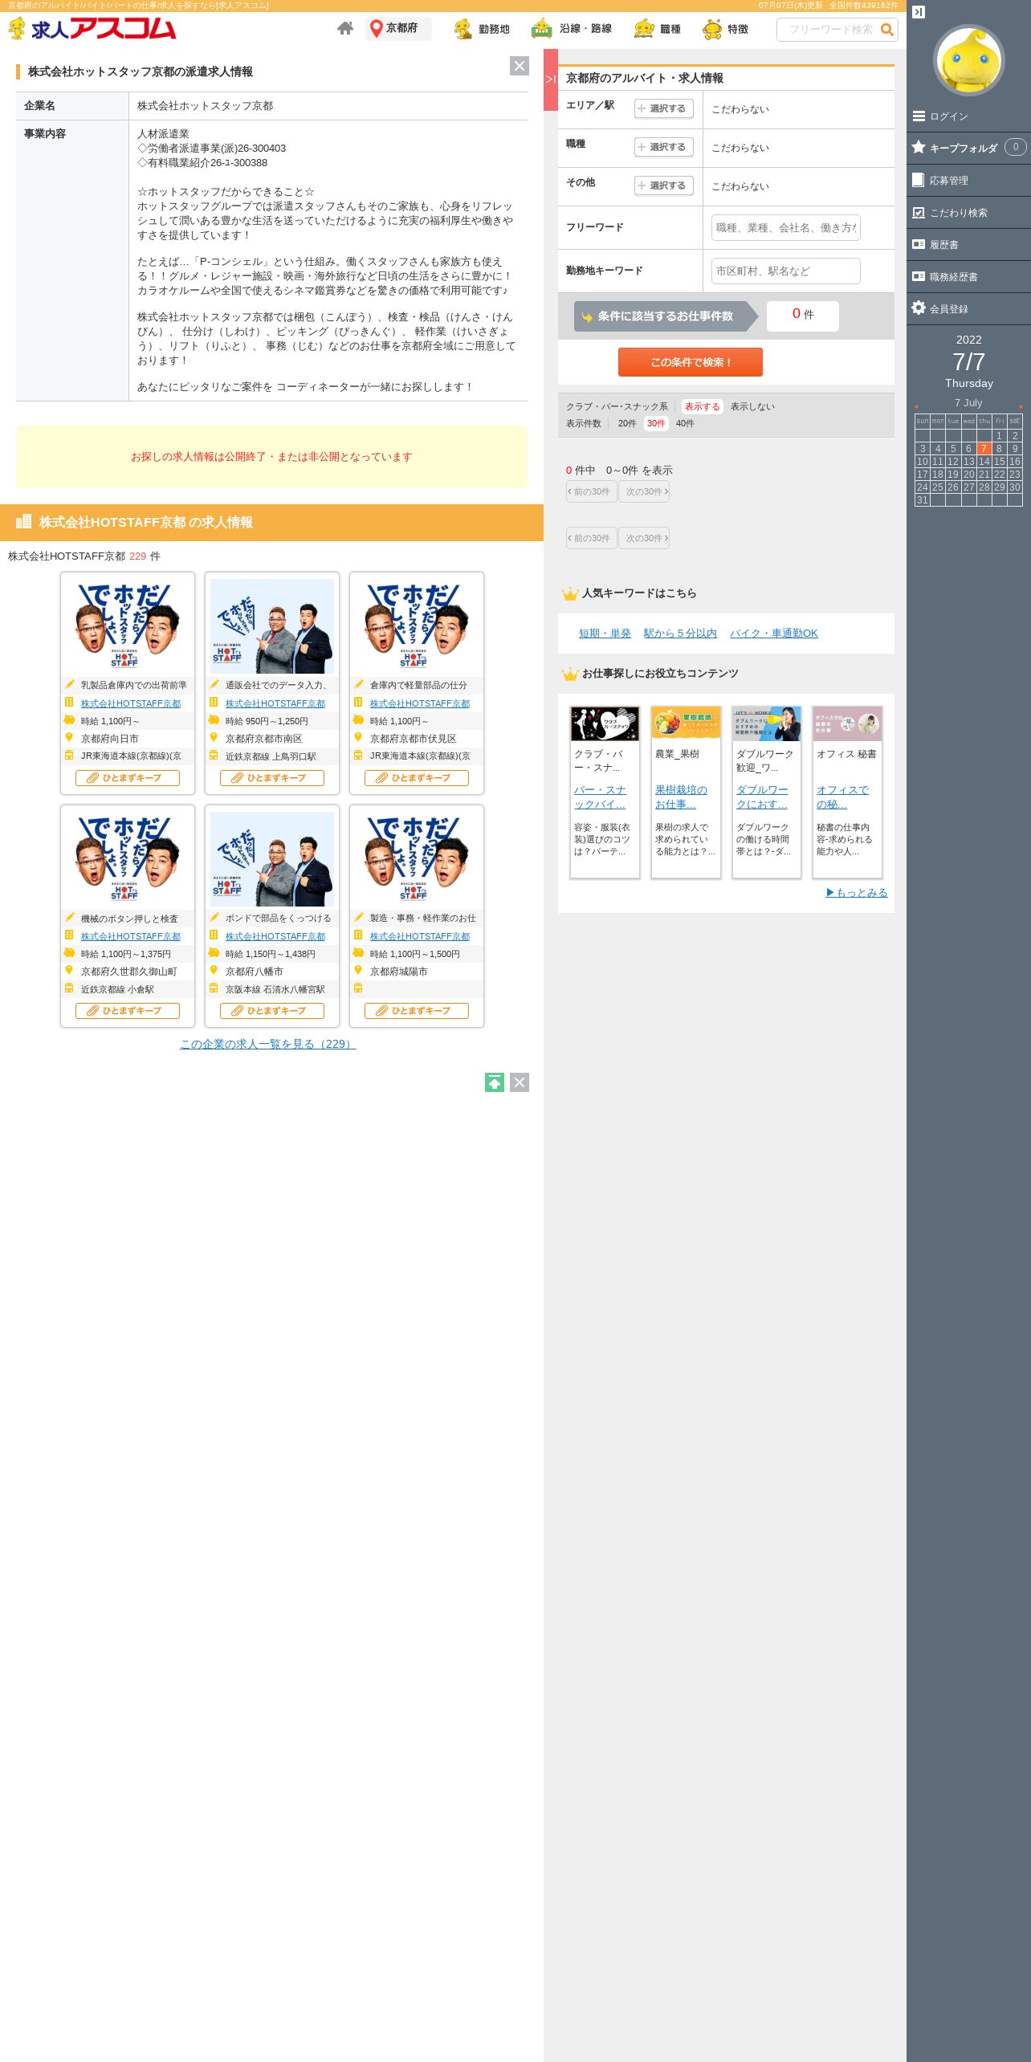Screen dimensions: 1031x2062
Task: Open job card 機械のボタン押しと検査 image
Action: point(128,859)
